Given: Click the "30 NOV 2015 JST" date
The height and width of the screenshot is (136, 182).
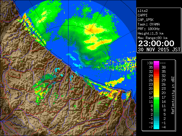Looking at the screenshot, I should 159,50.
